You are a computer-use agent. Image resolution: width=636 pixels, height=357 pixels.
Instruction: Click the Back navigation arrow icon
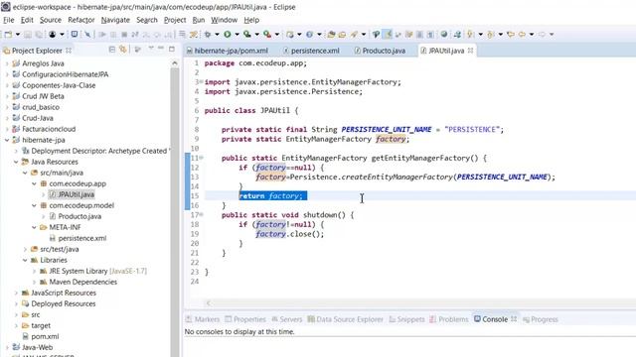click(522, 35)
